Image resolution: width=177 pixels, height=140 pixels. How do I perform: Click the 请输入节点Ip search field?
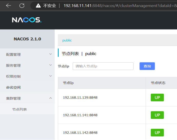tap(103, 66)
